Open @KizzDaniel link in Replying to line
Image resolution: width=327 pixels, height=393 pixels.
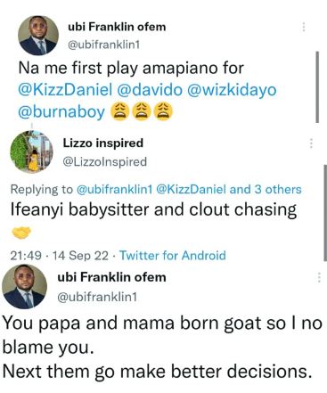click(x=191, y=189)
